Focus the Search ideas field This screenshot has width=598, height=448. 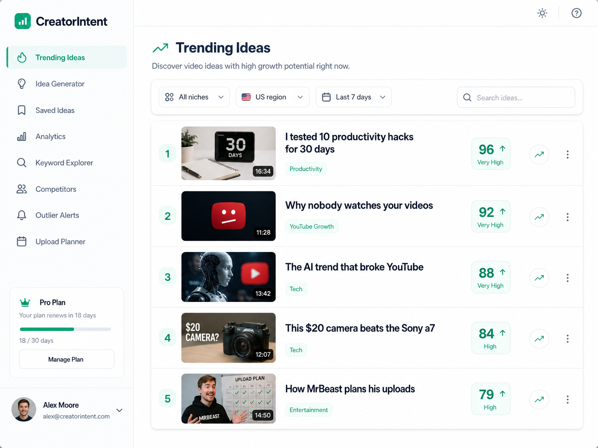tap(516, 98)
